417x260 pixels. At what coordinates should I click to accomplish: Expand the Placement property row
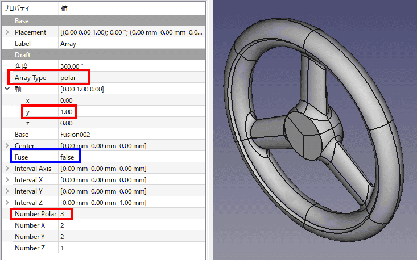click(x=7, y=32)
